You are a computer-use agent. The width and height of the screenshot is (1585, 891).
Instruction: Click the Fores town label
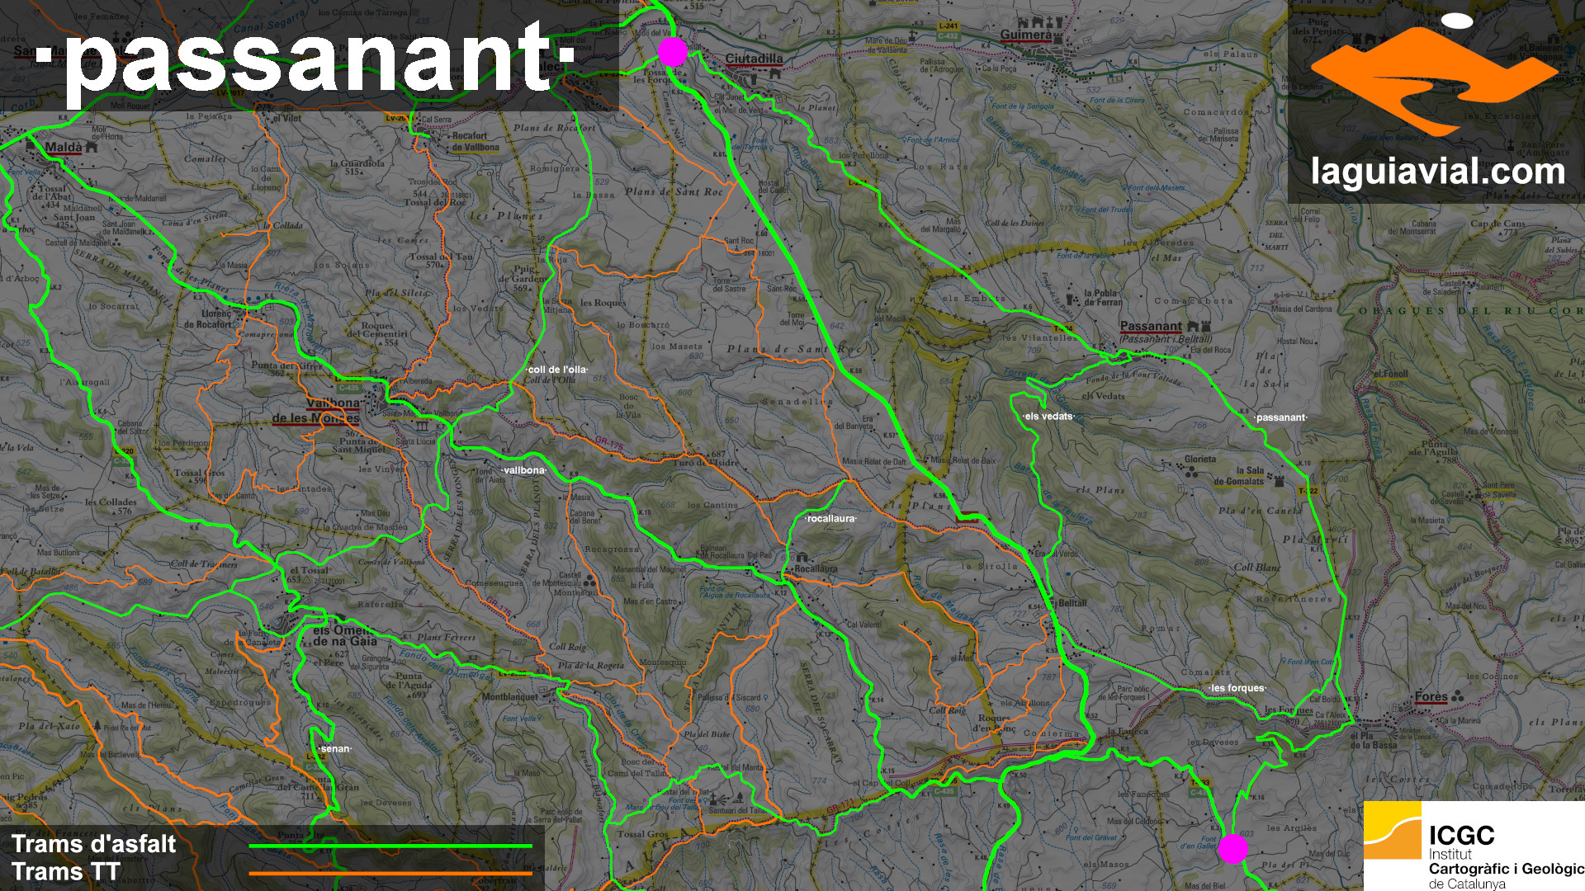pyautogui.click(x=1431, y=697)
